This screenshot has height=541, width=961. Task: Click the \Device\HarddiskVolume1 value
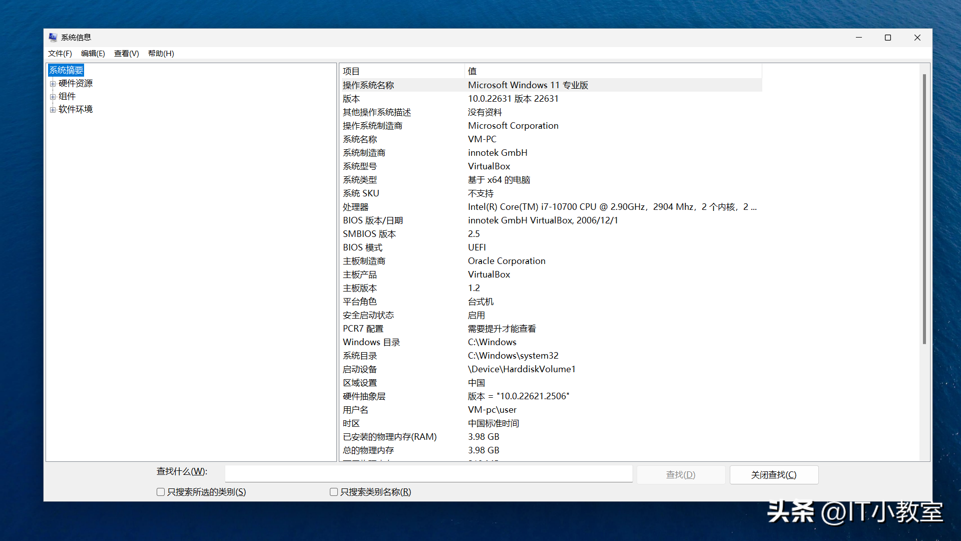coord(522,369)
